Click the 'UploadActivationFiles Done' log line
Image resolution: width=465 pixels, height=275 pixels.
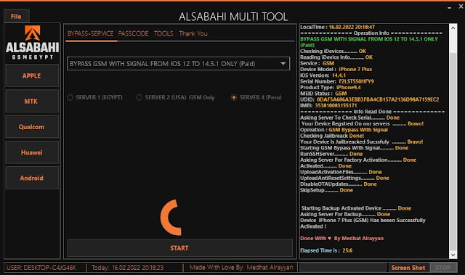pyautogui.click(x=341, y=172)
